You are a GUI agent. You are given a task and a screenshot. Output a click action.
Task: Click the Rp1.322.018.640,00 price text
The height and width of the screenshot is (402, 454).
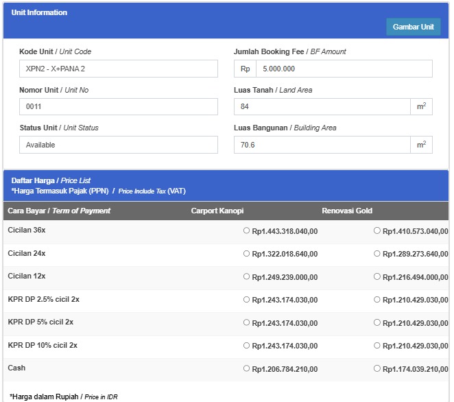coord(285,254)
